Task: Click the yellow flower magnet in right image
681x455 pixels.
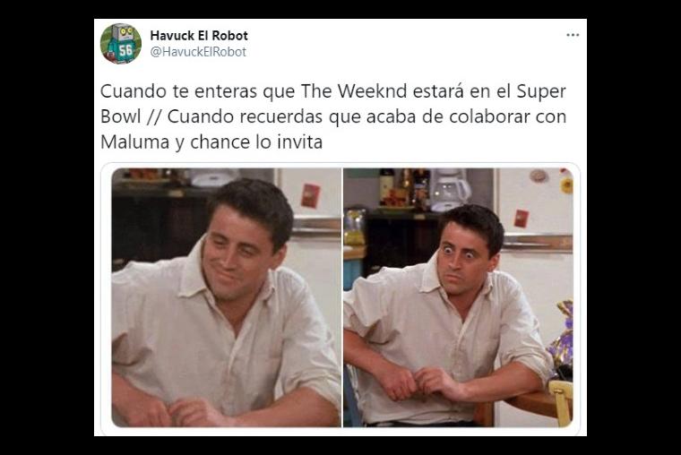Action: (566, 185)
